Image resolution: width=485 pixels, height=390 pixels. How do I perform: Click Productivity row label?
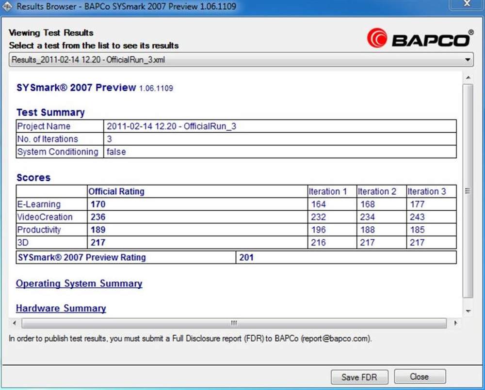pos(39,230)
